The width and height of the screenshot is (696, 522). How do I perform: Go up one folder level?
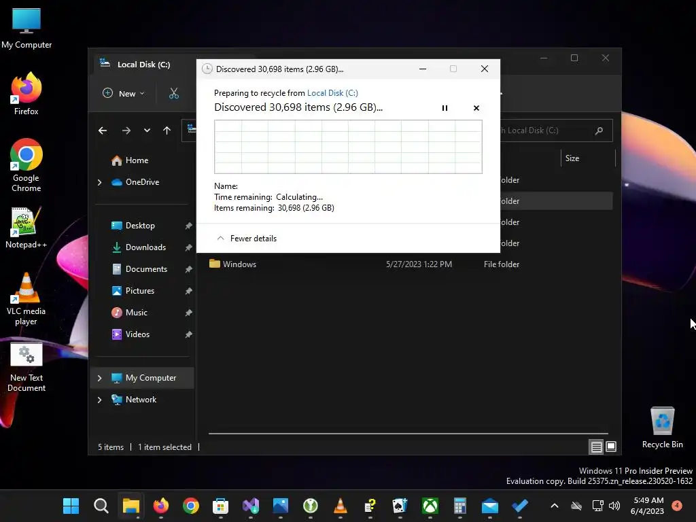(167, 130)
